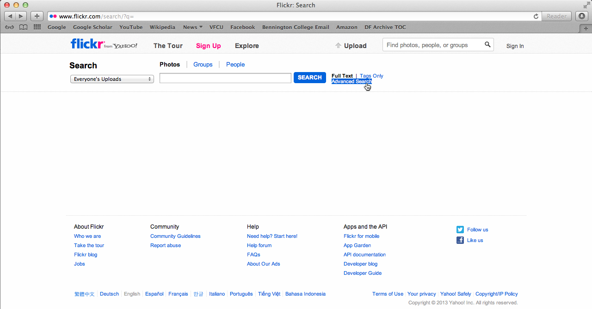The width and height of the screenshot is (592, 309).
Task: Switch search mode to Tags Only
Action: pos(371,76)
